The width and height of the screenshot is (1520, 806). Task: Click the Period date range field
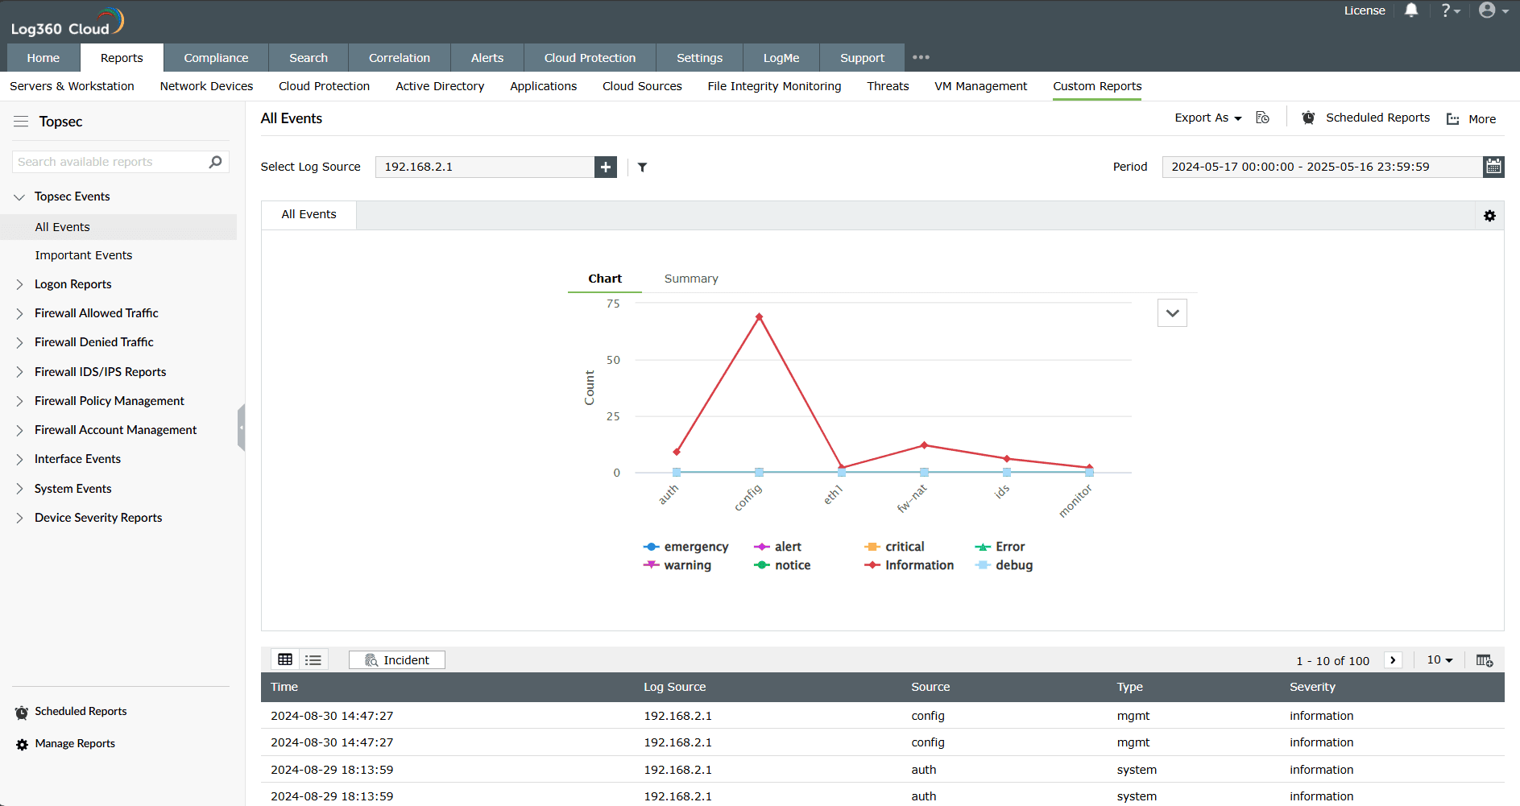pos(1322,167)
